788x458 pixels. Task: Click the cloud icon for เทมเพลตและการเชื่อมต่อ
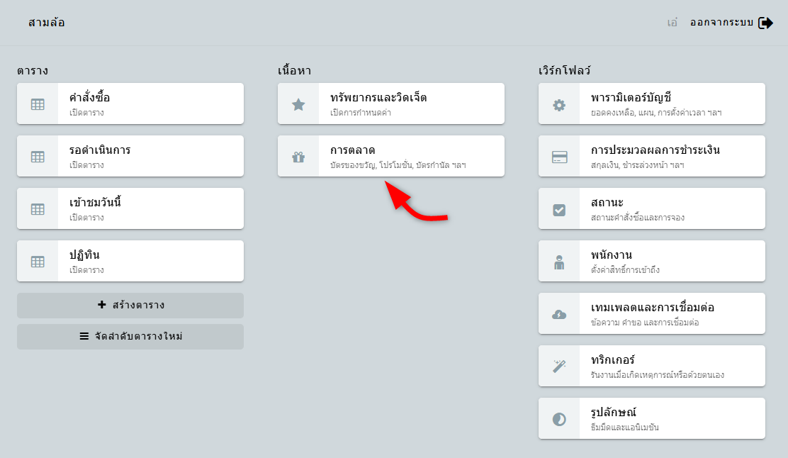coord(559,314)
